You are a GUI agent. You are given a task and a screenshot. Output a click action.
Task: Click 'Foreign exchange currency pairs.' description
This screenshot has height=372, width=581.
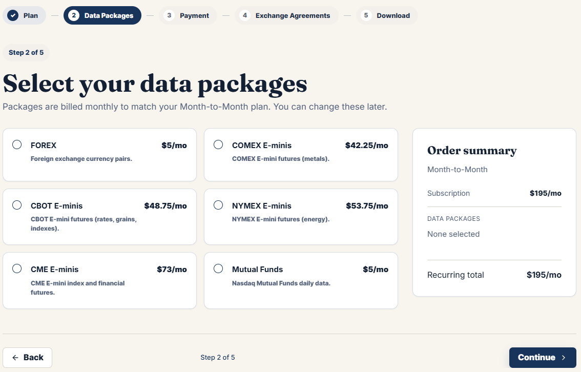[x=81, y=158]
